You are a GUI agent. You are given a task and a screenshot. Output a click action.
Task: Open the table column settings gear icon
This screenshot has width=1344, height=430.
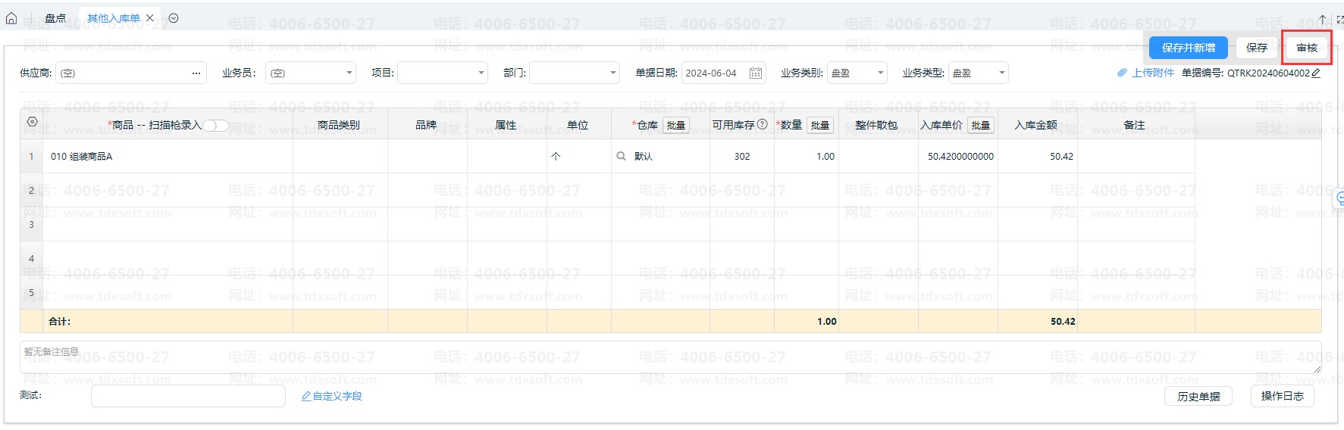(32, 122)
